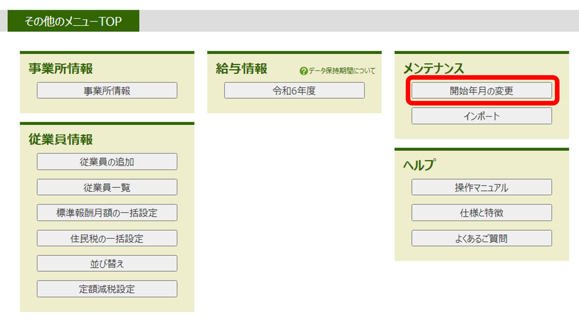Select 標準報酬月額の一括設定 button
Viewport: 579px width, 319px height.
tap(107, 213)
